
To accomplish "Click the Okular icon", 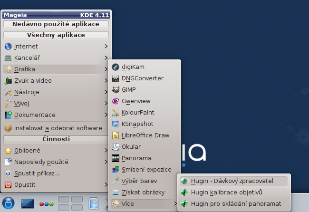I will coord(116,147).
